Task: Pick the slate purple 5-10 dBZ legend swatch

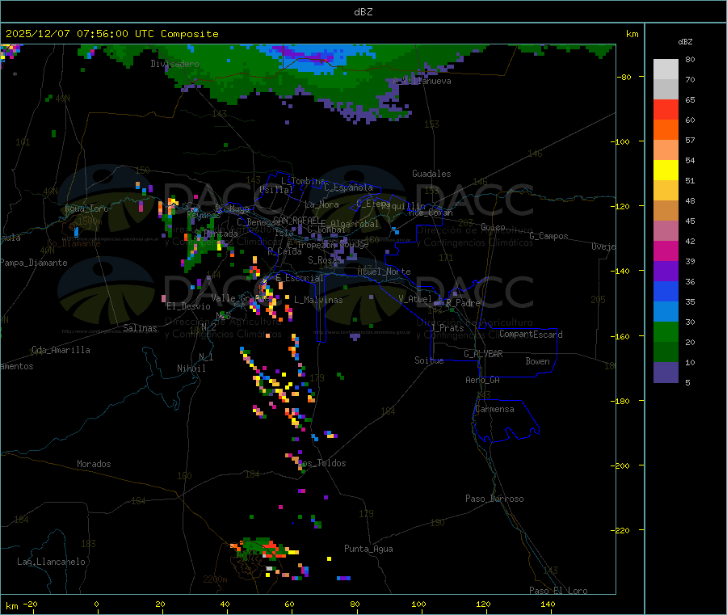Action: [666, 373]
